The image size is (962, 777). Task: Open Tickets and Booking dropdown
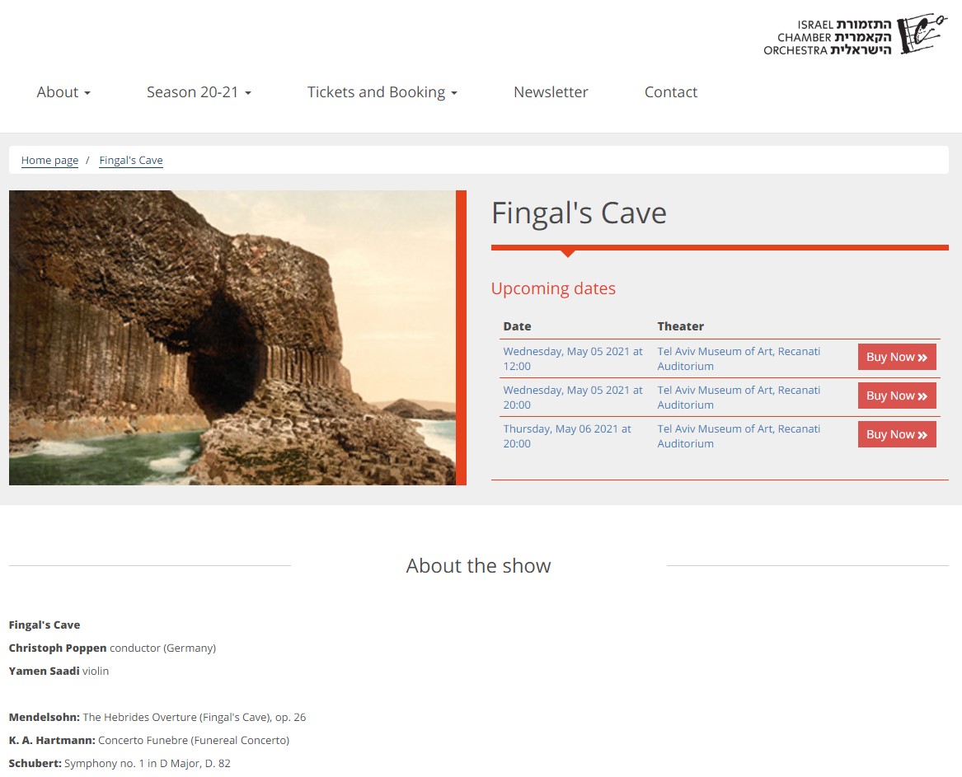pyautogui.click(x=382, y=92)
